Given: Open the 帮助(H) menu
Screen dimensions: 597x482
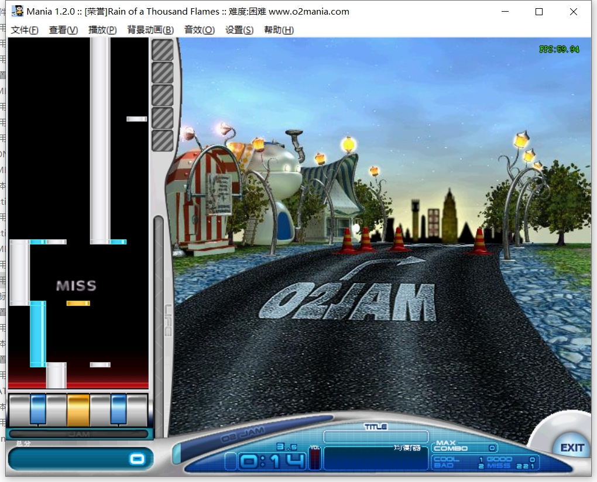Looking at the screenshot, I should (279, 30).
